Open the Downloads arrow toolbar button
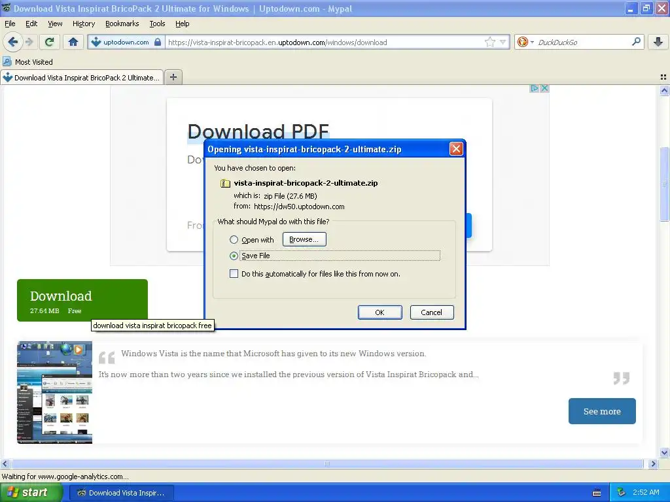Viewport: 670px width, 502px height. 658,42
